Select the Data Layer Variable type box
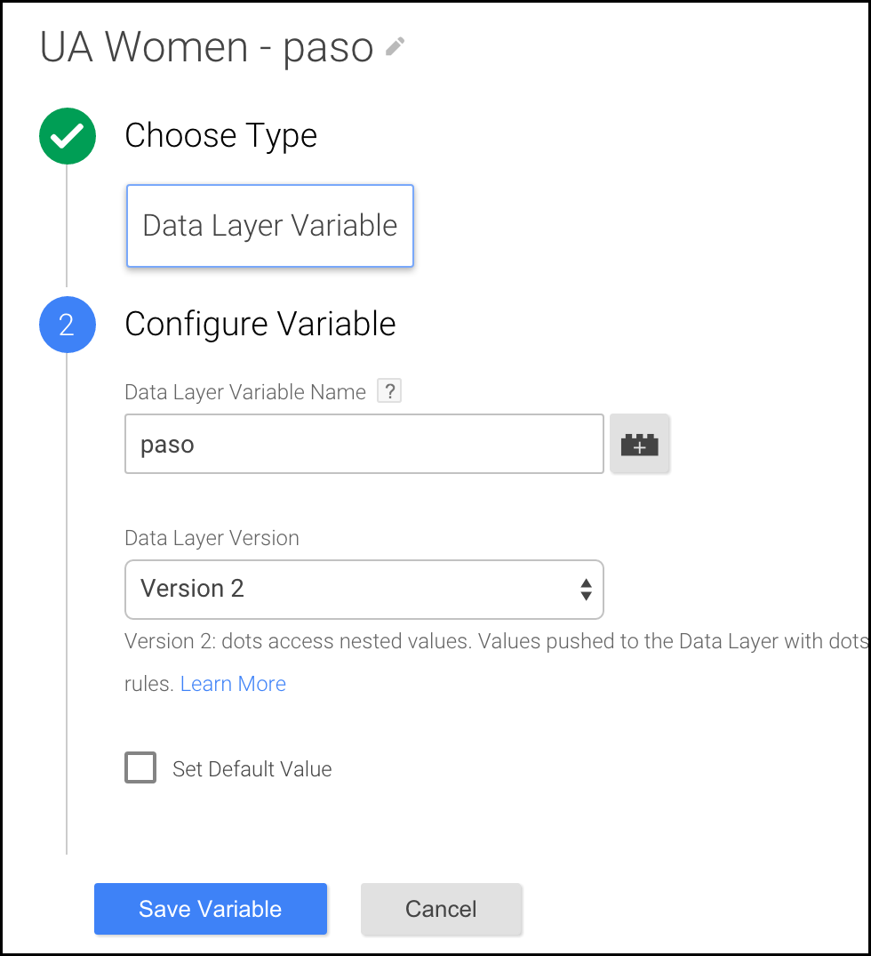871x956 pixels. (x=270, y=226)
